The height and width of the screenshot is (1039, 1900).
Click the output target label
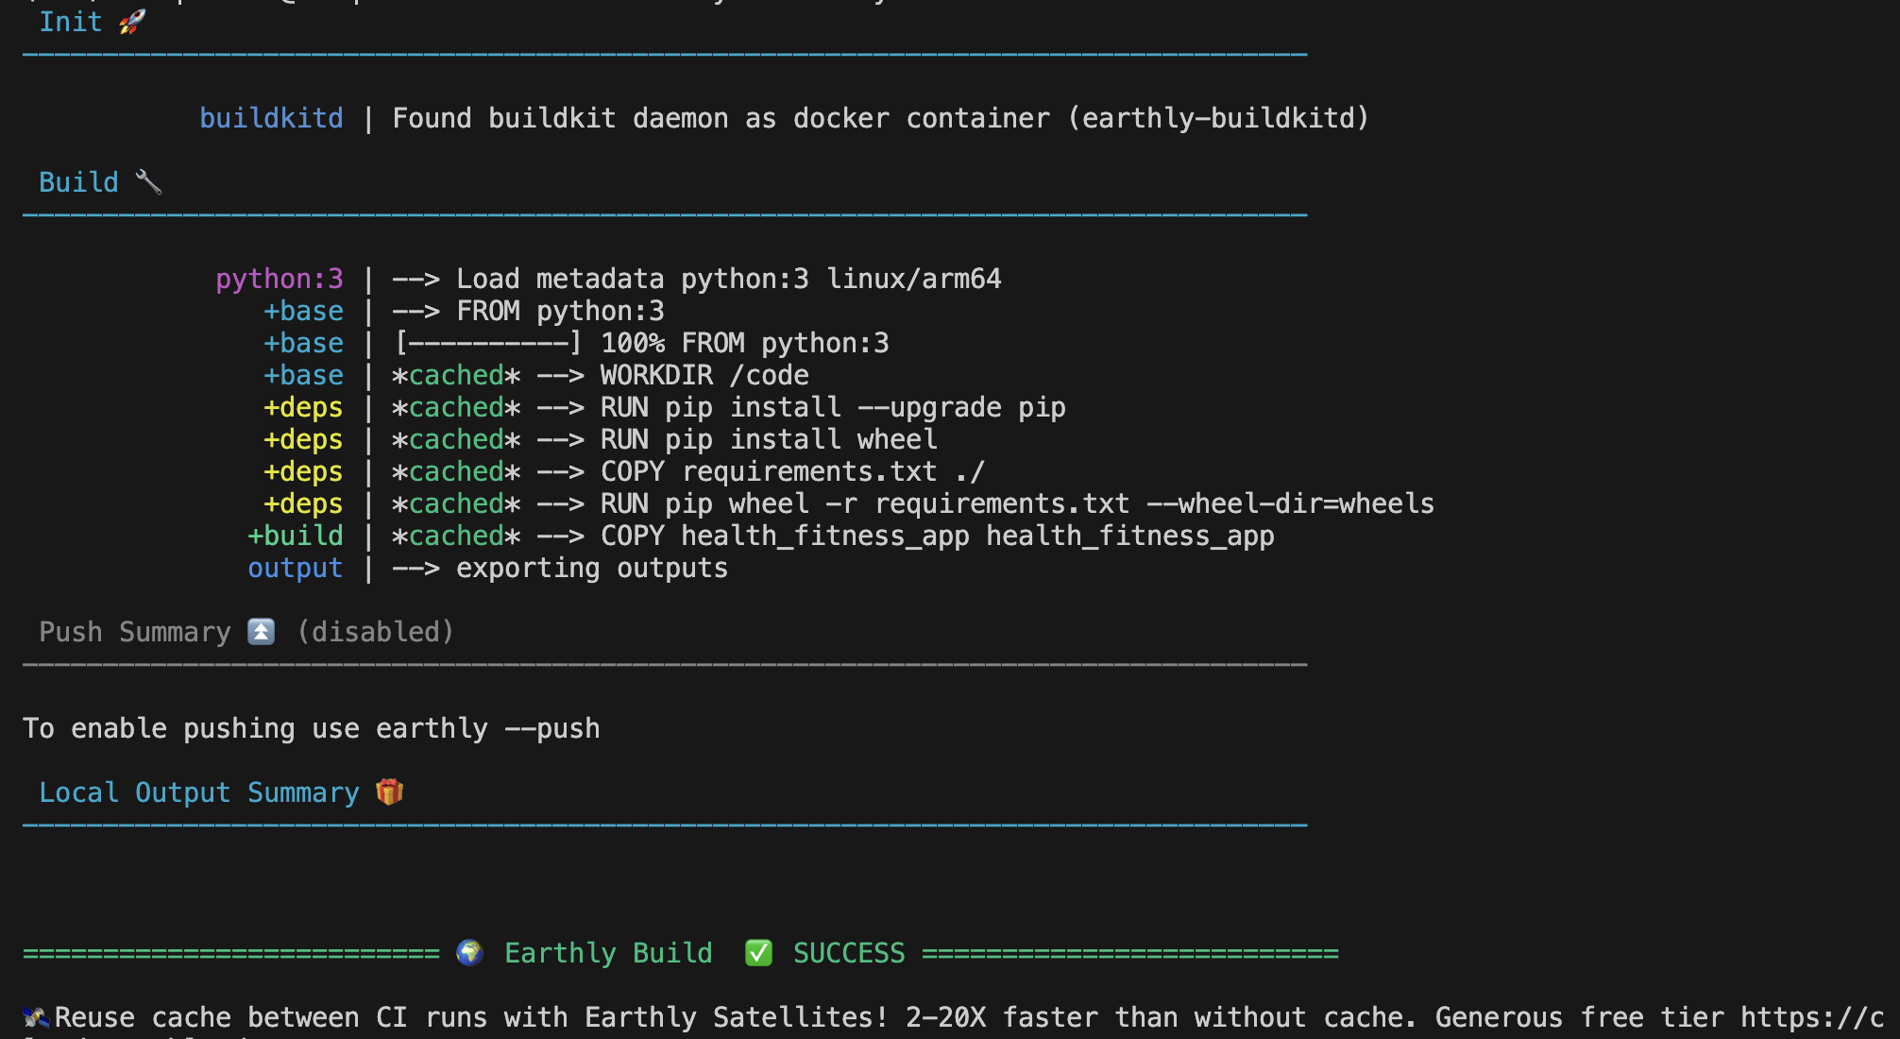pyautogui.click(x=295, y=568)
